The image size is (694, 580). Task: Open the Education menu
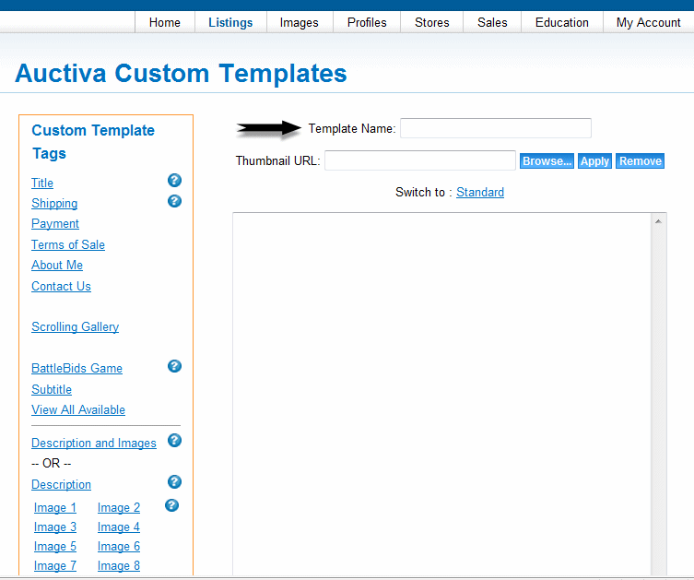click(x=562, y=22)
